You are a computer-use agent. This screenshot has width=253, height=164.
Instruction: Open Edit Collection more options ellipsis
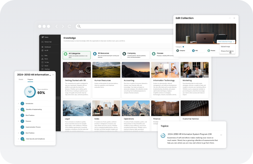tap(230, 18)
